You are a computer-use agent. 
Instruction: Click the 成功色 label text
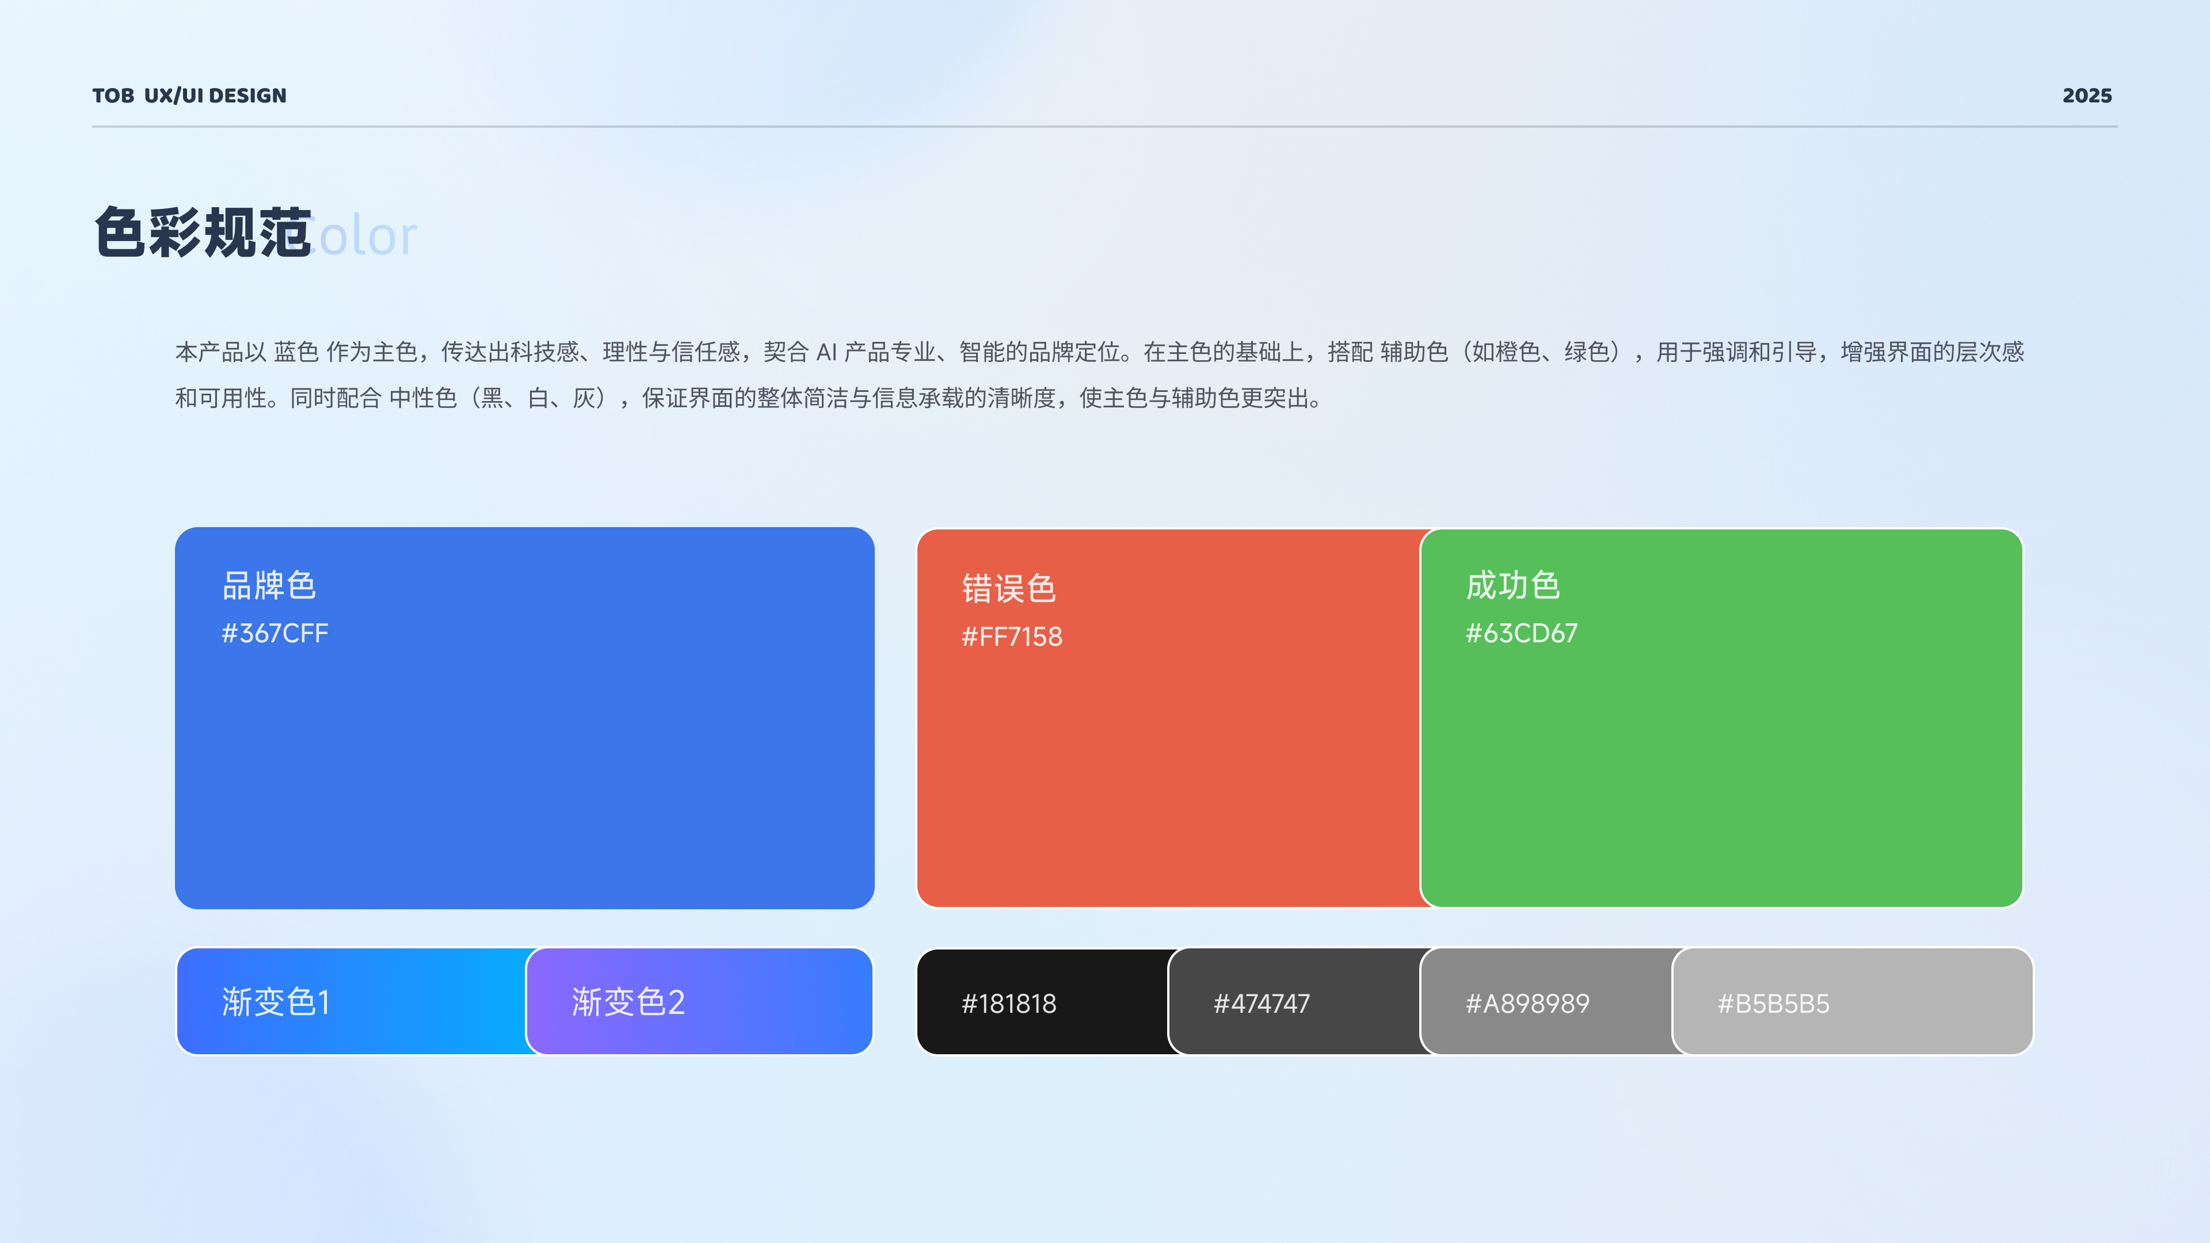(x=1512, y=585)
